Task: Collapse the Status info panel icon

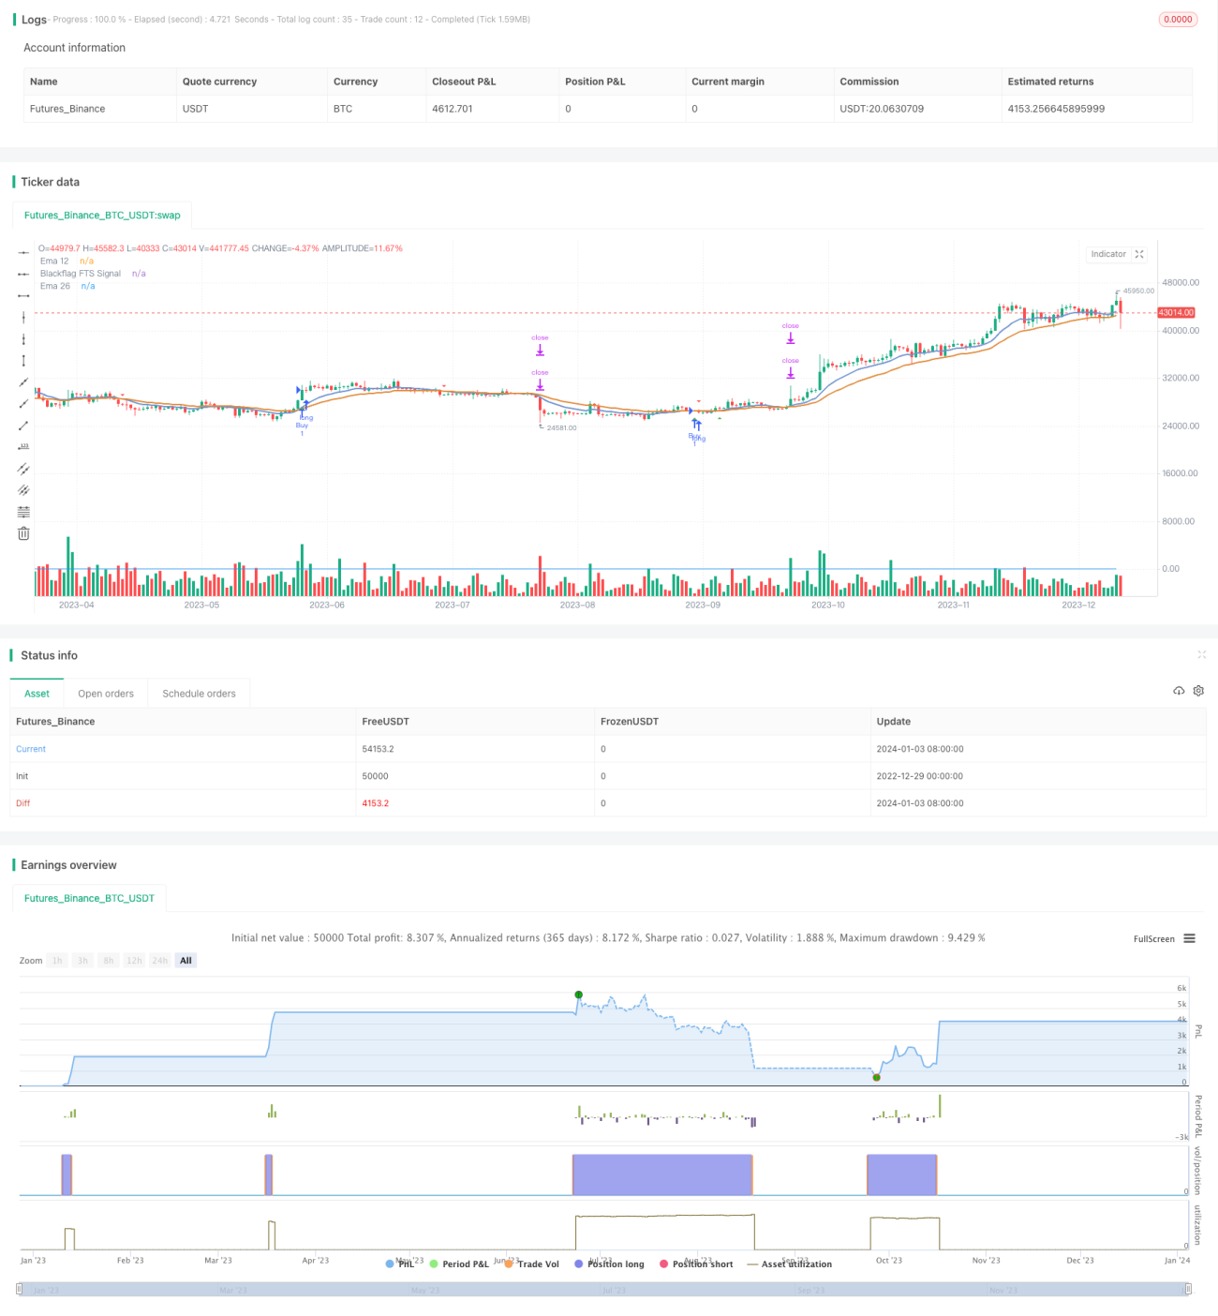Action: [1201, 655]
